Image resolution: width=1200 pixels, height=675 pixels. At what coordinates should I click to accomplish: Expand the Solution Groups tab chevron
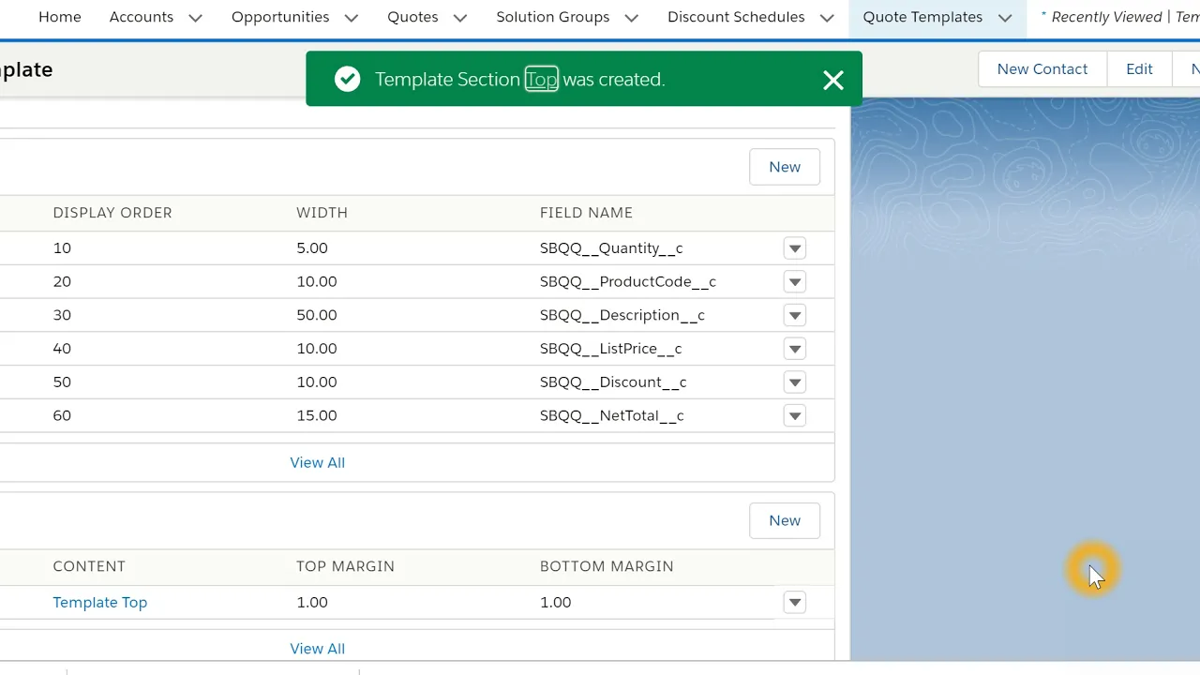(x=632, y=18)
